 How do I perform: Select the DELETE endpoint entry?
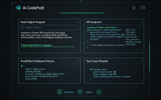[133, 42]
